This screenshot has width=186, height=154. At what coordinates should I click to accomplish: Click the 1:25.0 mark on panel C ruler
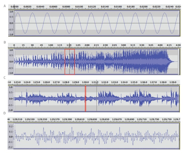tap(37, 82)
